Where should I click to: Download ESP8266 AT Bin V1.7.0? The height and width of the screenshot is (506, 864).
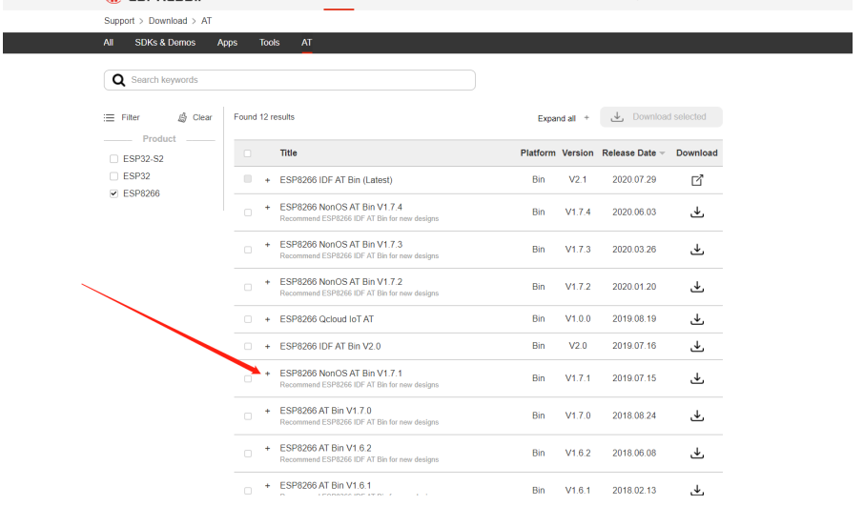697,415
